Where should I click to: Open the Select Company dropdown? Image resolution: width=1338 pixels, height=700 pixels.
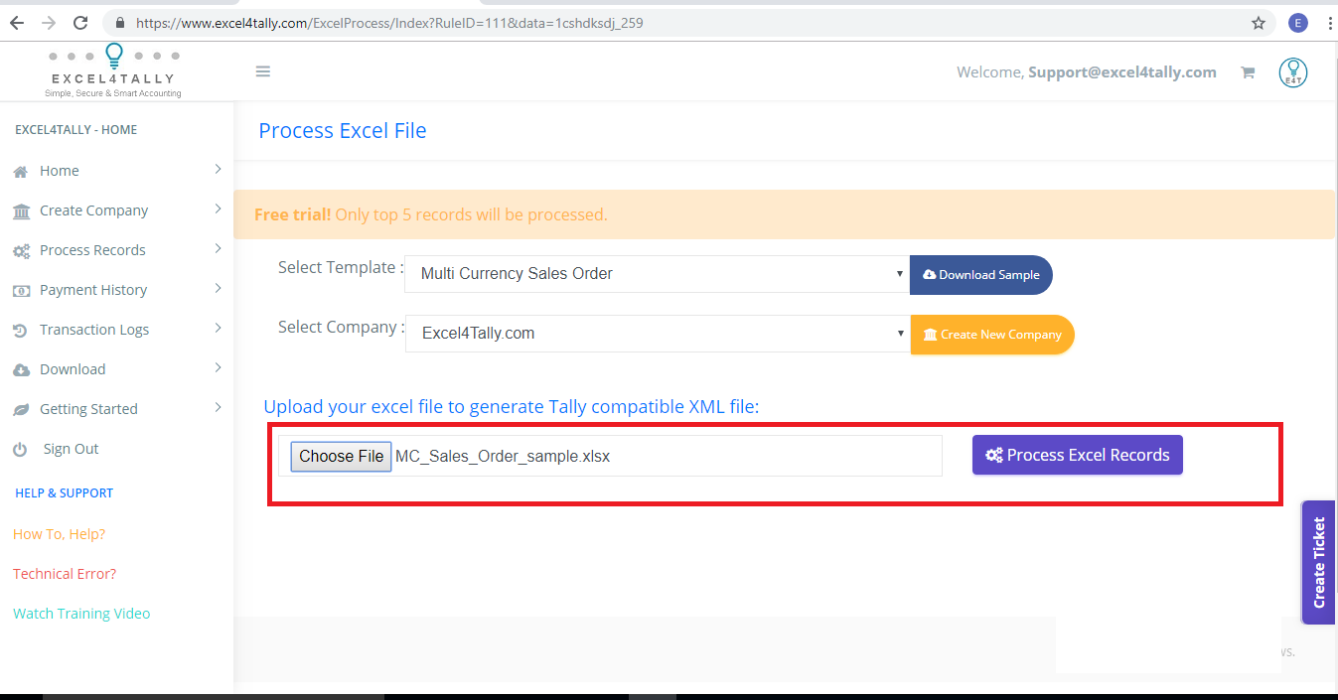(x=658, y=334)
